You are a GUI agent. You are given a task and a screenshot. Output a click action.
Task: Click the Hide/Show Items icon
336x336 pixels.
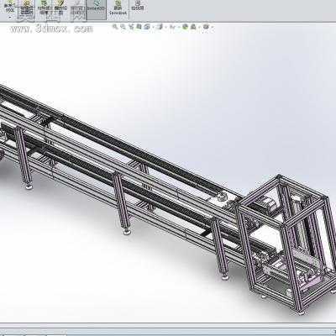pyautogui.click(x=172, y=27)
